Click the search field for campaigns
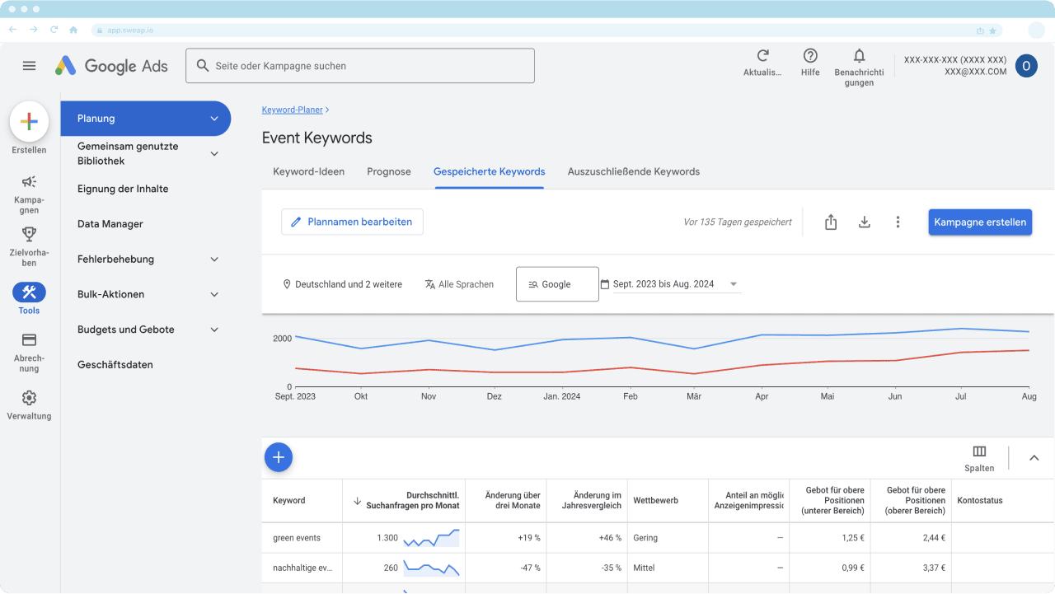 (x=360, y=66)
